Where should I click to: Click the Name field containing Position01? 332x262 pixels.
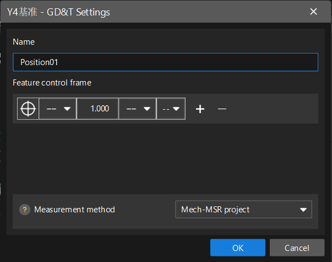(x=165, y=62)
